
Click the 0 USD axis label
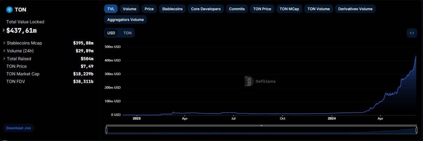pyautogui.click(x=115, y=115)
